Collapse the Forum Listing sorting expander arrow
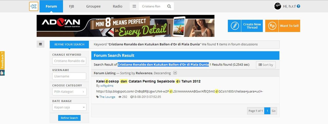The image size is (328, 124). point(175,73)
